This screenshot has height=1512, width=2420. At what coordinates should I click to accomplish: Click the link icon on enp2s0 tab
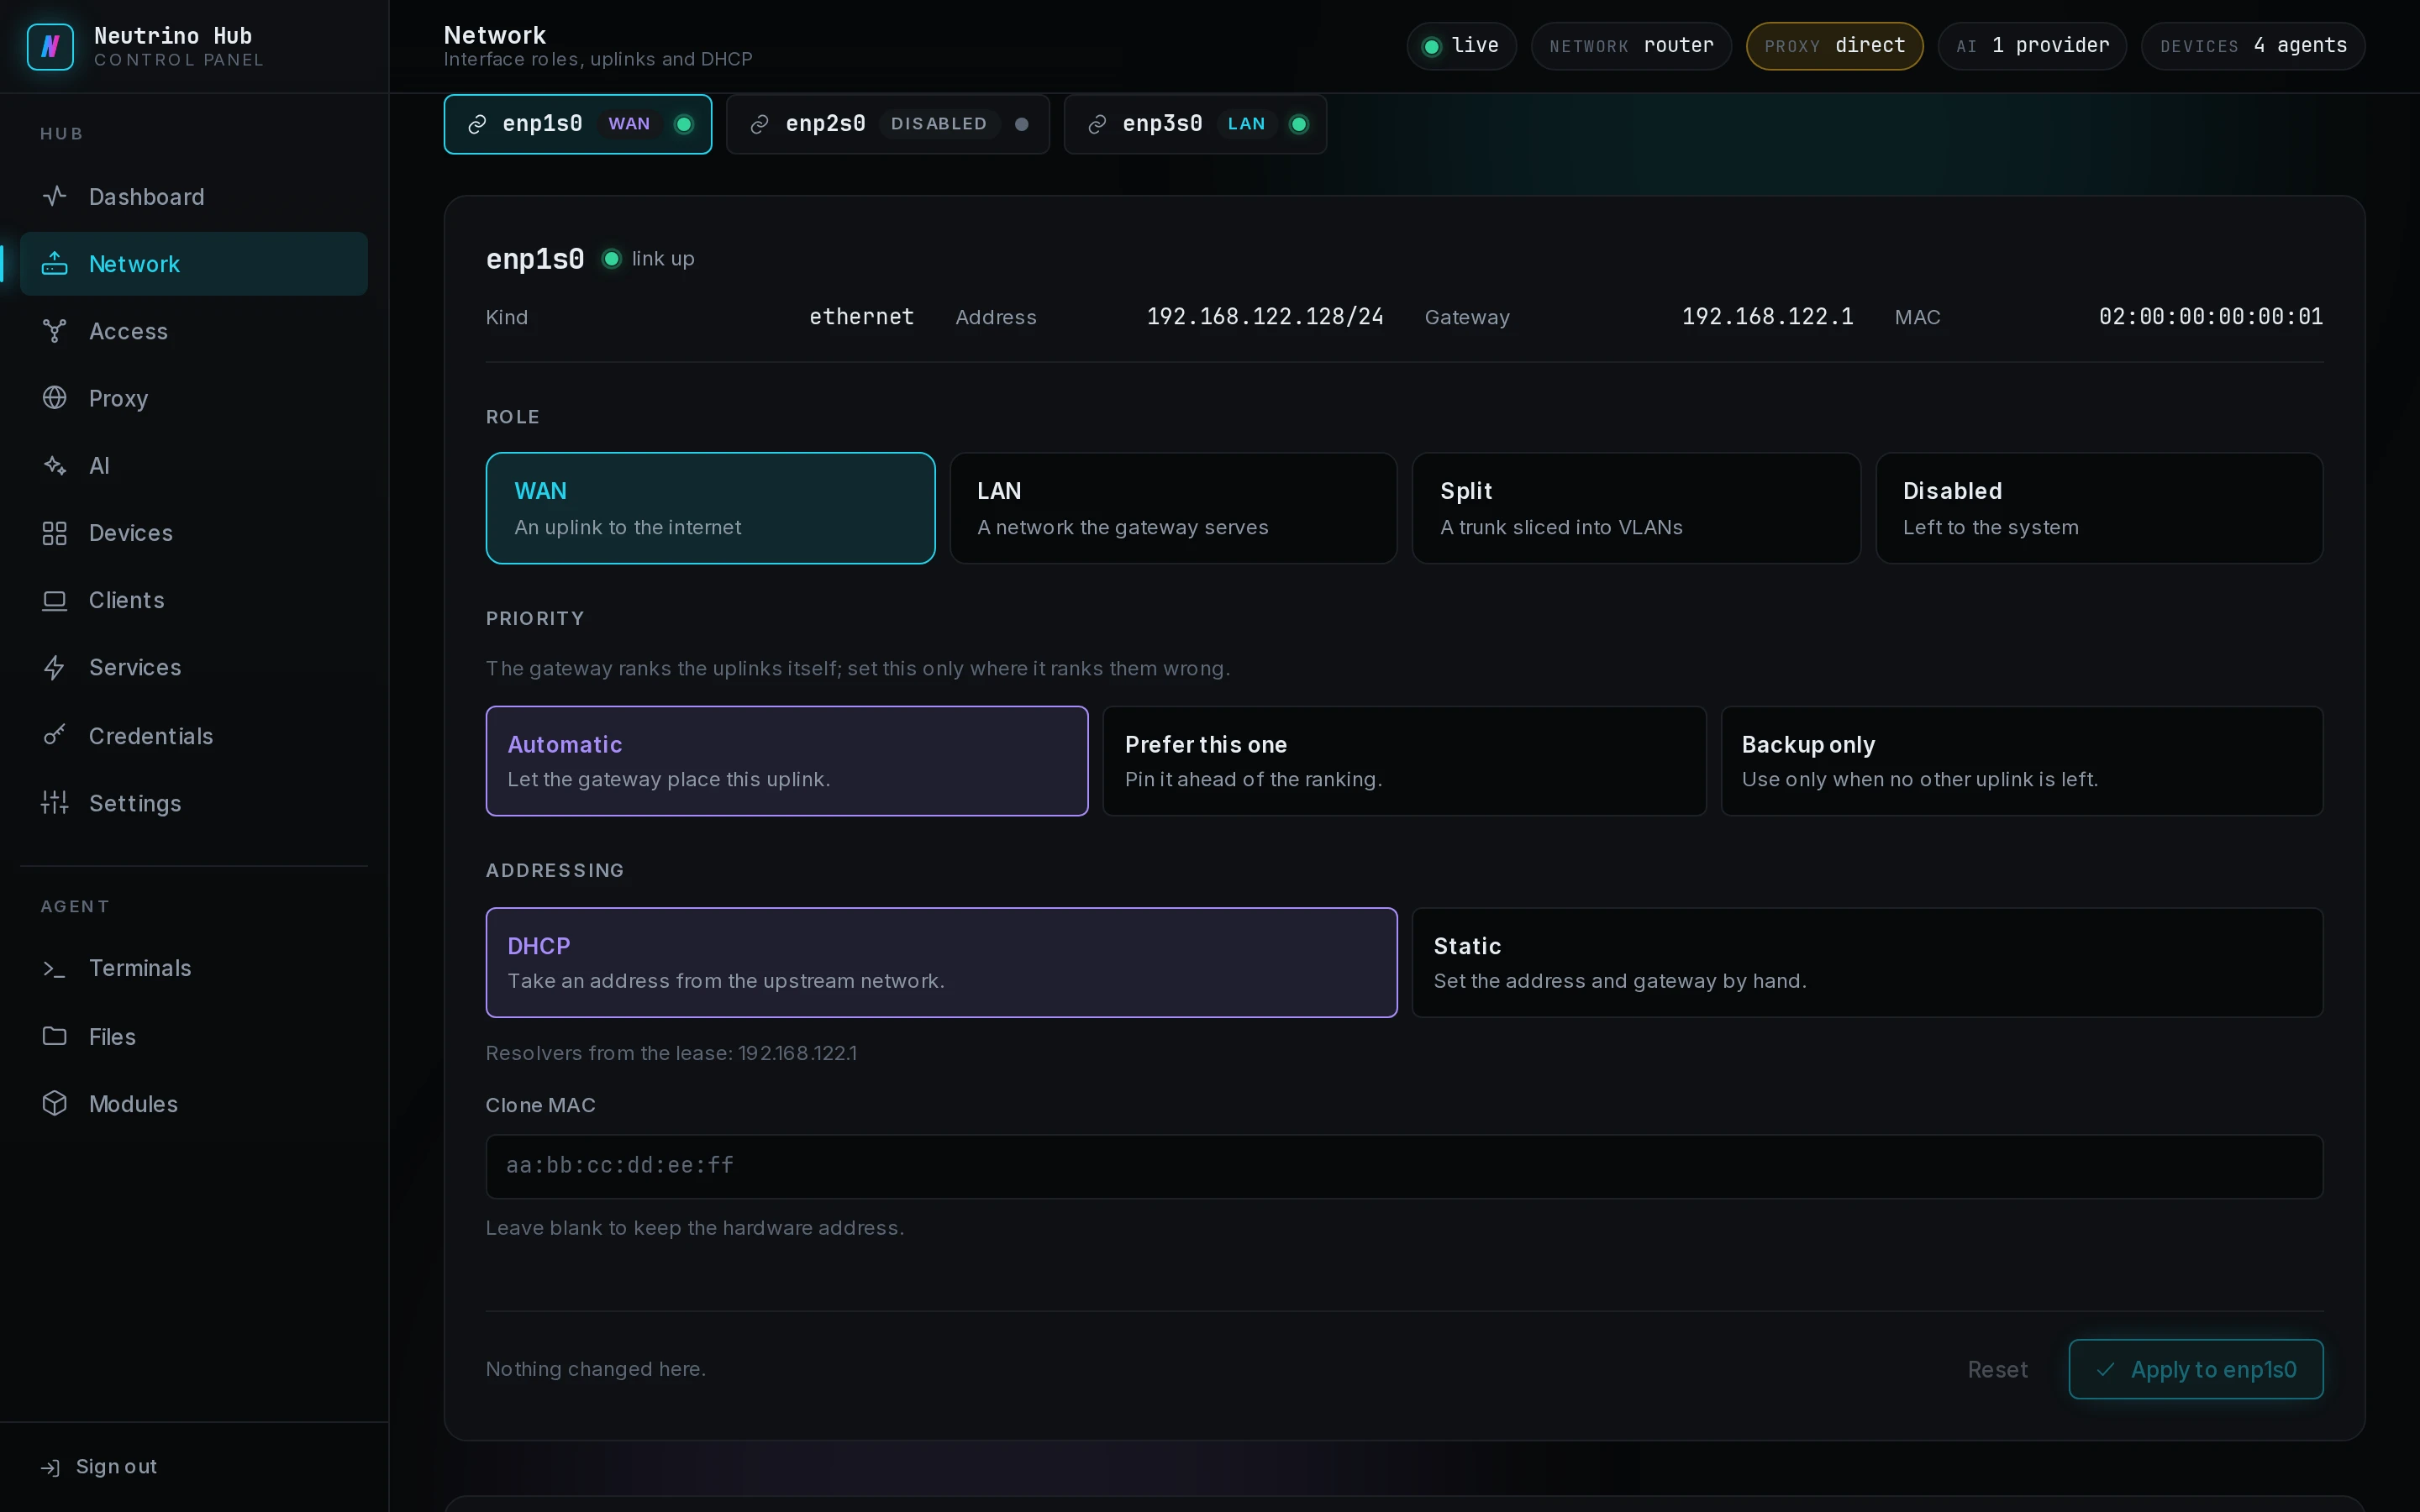click(760, 124)
